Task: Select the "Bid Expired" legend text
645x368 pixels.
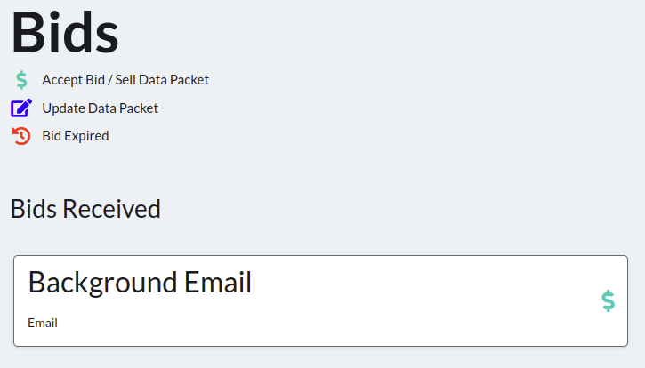Action: (76, 136)
